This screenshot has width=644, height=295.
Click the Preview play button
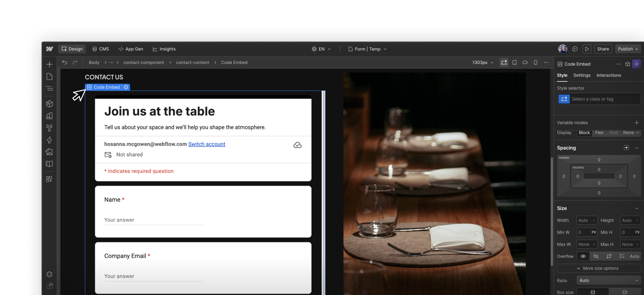(587, 49)
